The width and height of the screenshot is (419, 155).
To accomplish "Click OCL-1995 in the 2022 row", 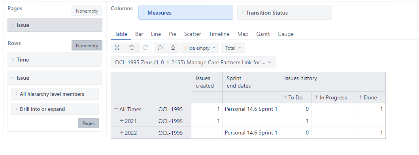I will [170, 133].
